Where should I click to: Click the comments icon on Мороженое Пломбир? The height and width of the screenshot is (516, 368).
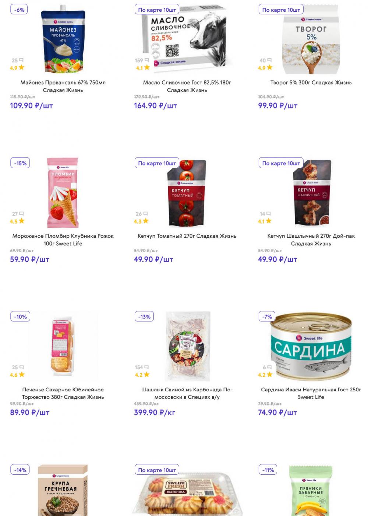click(x=22, y=214)
